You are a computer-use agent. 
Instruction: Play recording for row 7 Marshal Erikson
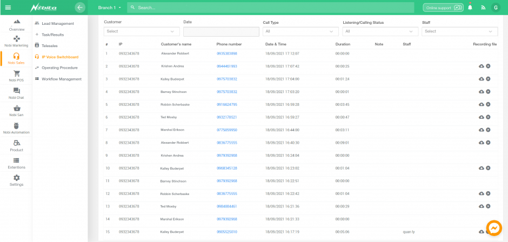coord(488,130)
